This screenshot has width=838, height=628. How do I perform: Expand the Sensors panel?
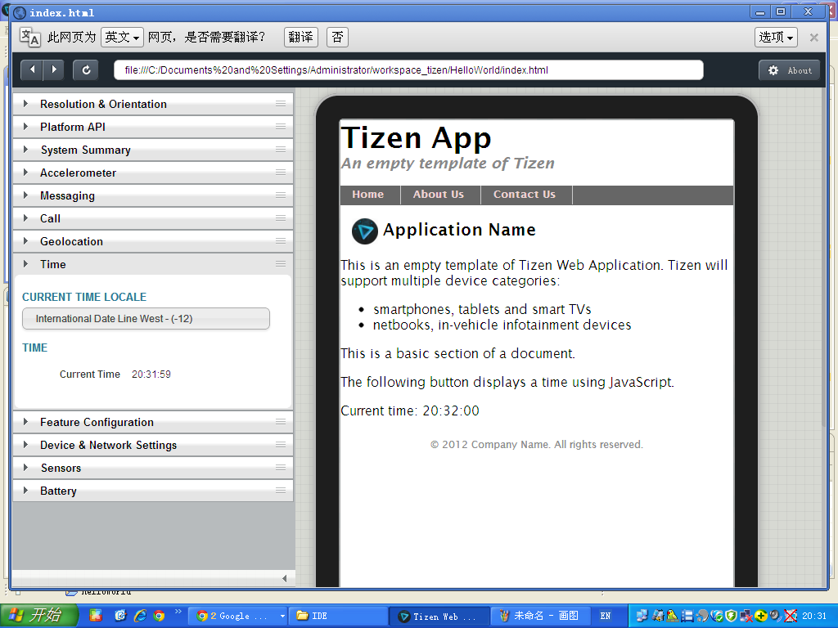coord(153,469)
